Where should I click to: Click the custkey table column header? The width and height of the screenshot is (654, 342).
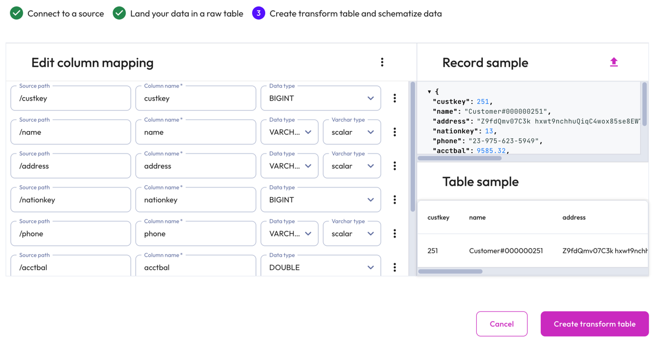pyautogui.click(x=439, y=217)
